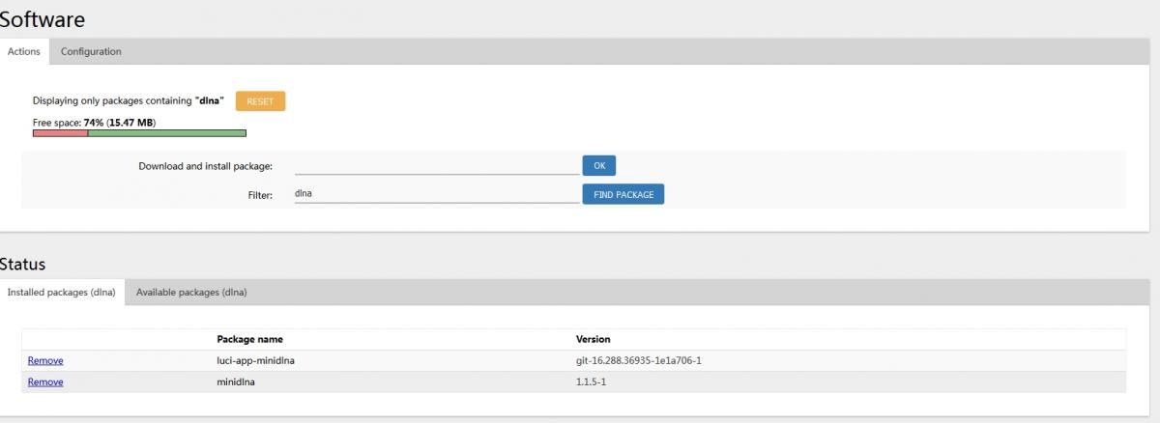Switch to the Actions tab
This screenshot has width=1160, height=423.
24,52
